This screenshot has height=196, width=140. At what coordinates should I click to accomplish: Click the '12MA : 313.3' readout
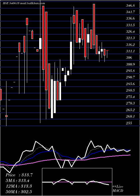19,186
